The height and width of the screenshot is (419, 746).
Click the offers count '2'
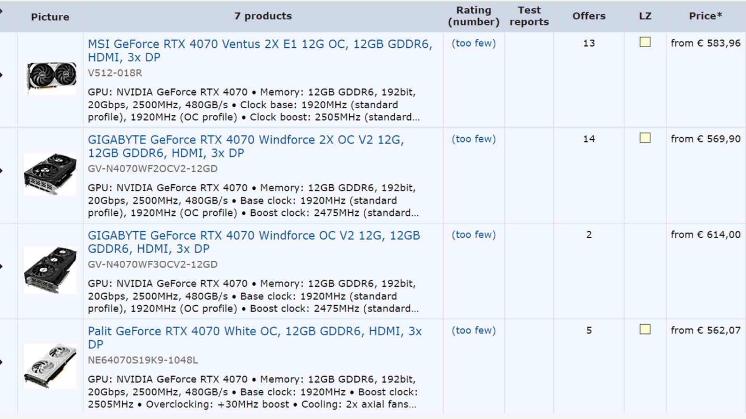(589, 235)
